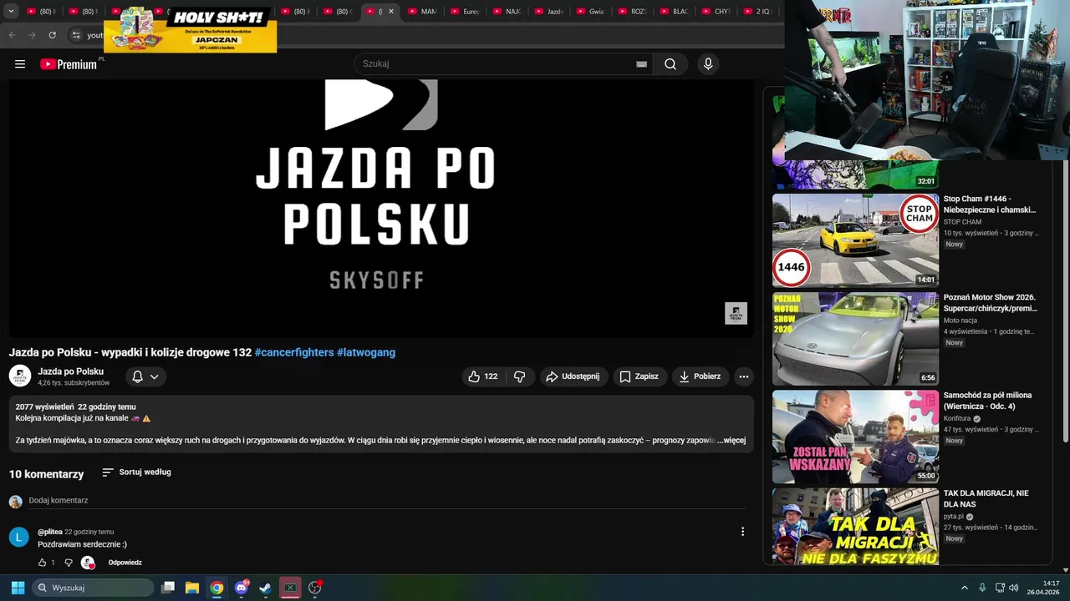Image resolution: width=1070 pixels, height=601 pixels.
Task: Click @plitea commenter avatar
Action: (18, 537)
